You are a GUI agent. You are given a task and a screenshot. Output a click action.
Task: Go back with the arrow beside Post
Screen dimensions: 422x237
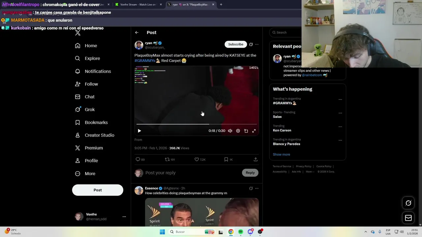click(x=137, y=32)
